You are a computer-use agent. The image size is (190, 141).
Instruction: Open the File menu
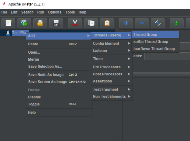pos(4,12)
